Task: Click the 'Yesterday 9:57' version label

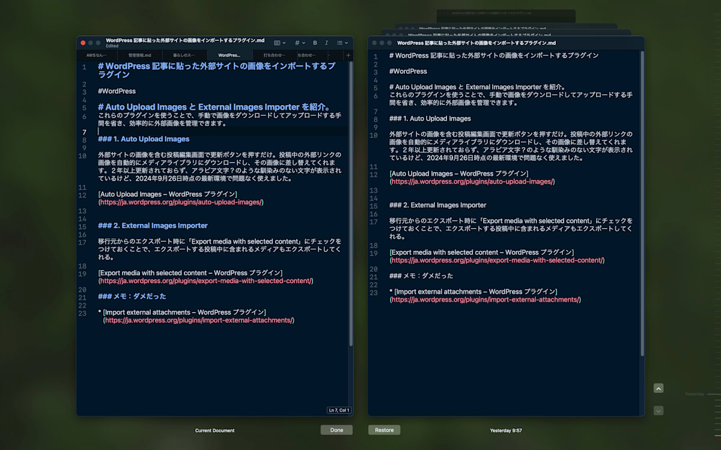Action: 506,431
